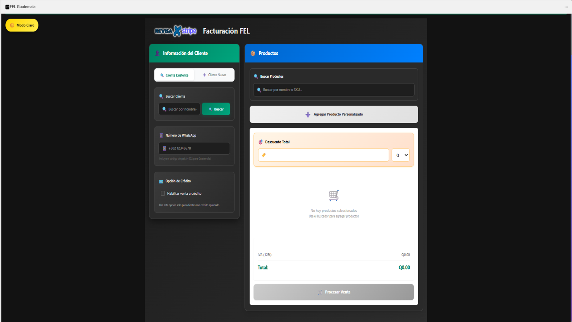This screenshot has width=572, height=322.
Task: Click the Información del Cliente panel title
Action: pyautogui.click(x=185, y=53)
